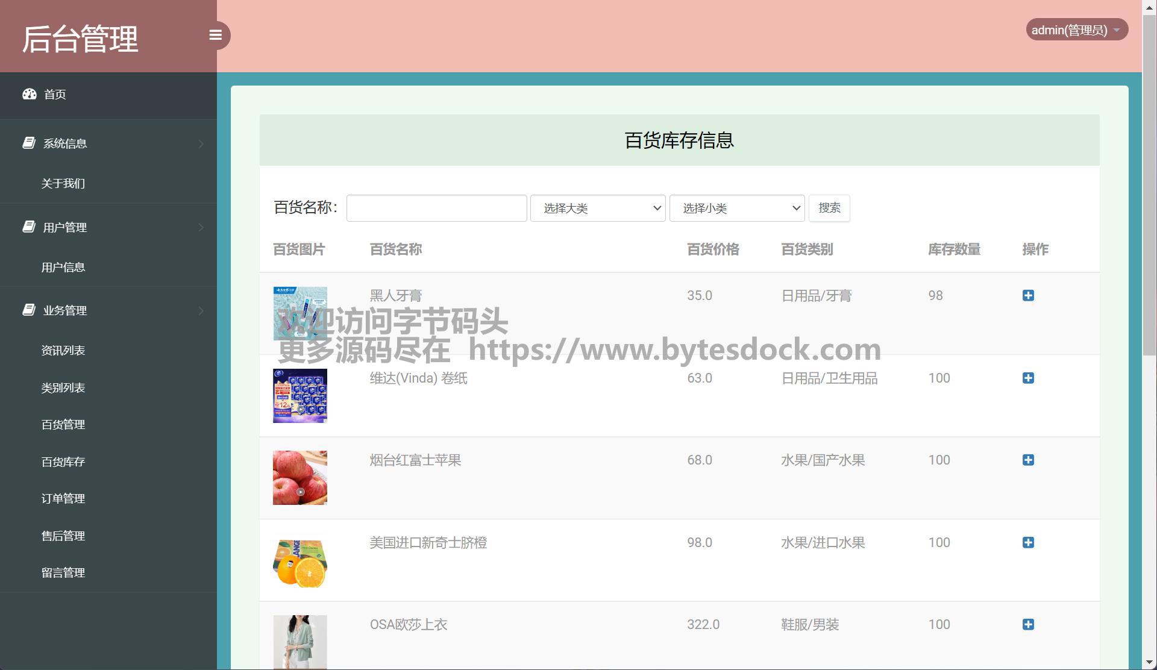Open 留言管理 from the sidebar

63,572
